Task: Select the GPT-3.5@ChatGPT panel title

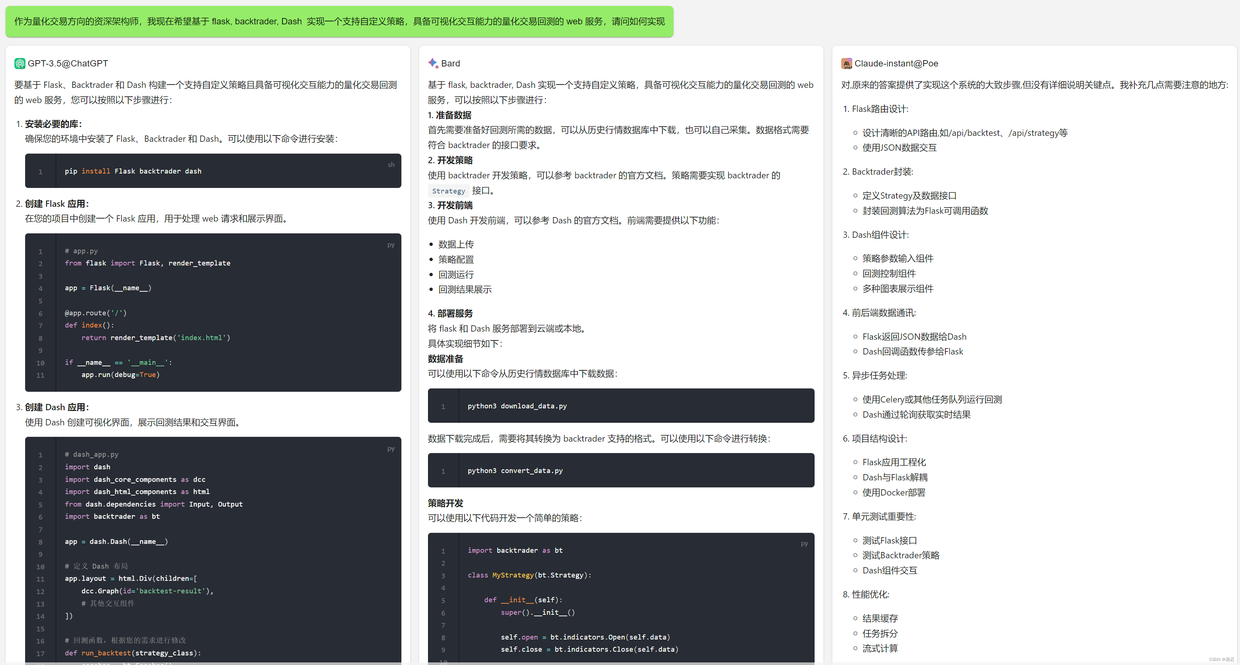Action: click(68, 64)
